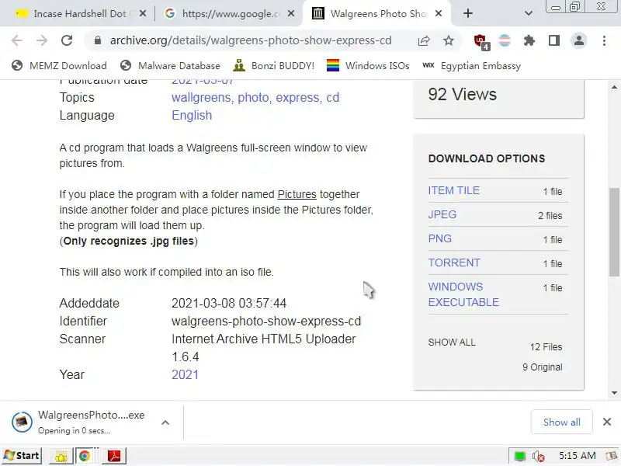The height and width of the screenshot is (466, 621).
Task: Click the English language link
Action: click(192, 115)
